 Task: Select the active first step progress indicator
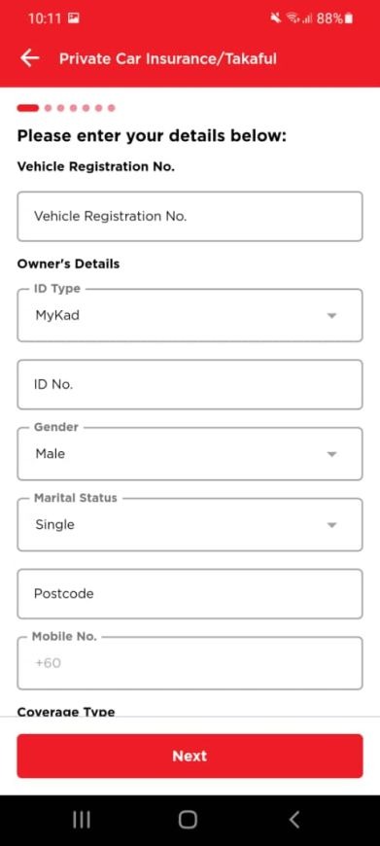pos(28,108)
